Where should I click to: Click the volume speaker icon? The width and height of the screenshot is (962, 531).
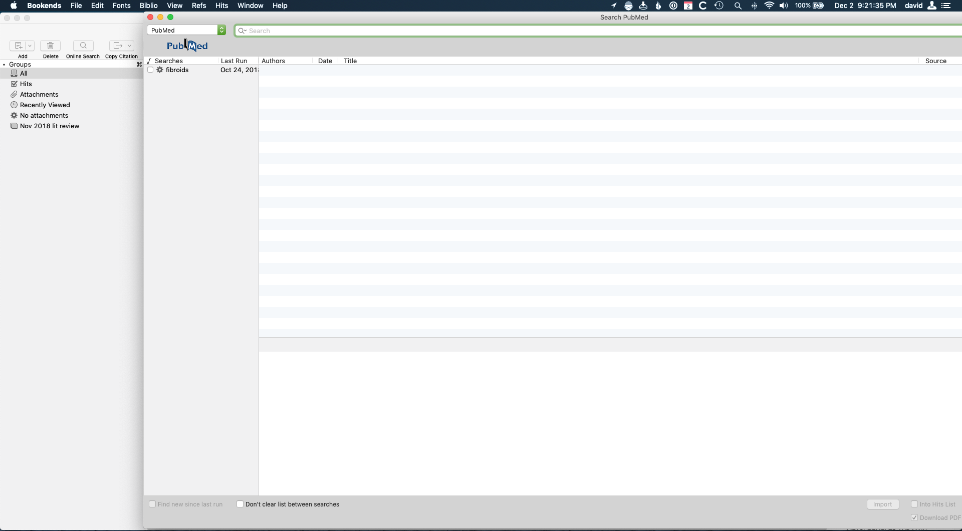(784, 6)
